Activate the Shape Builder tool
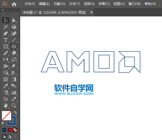The image size is (162, 140). tap(6, 73)
